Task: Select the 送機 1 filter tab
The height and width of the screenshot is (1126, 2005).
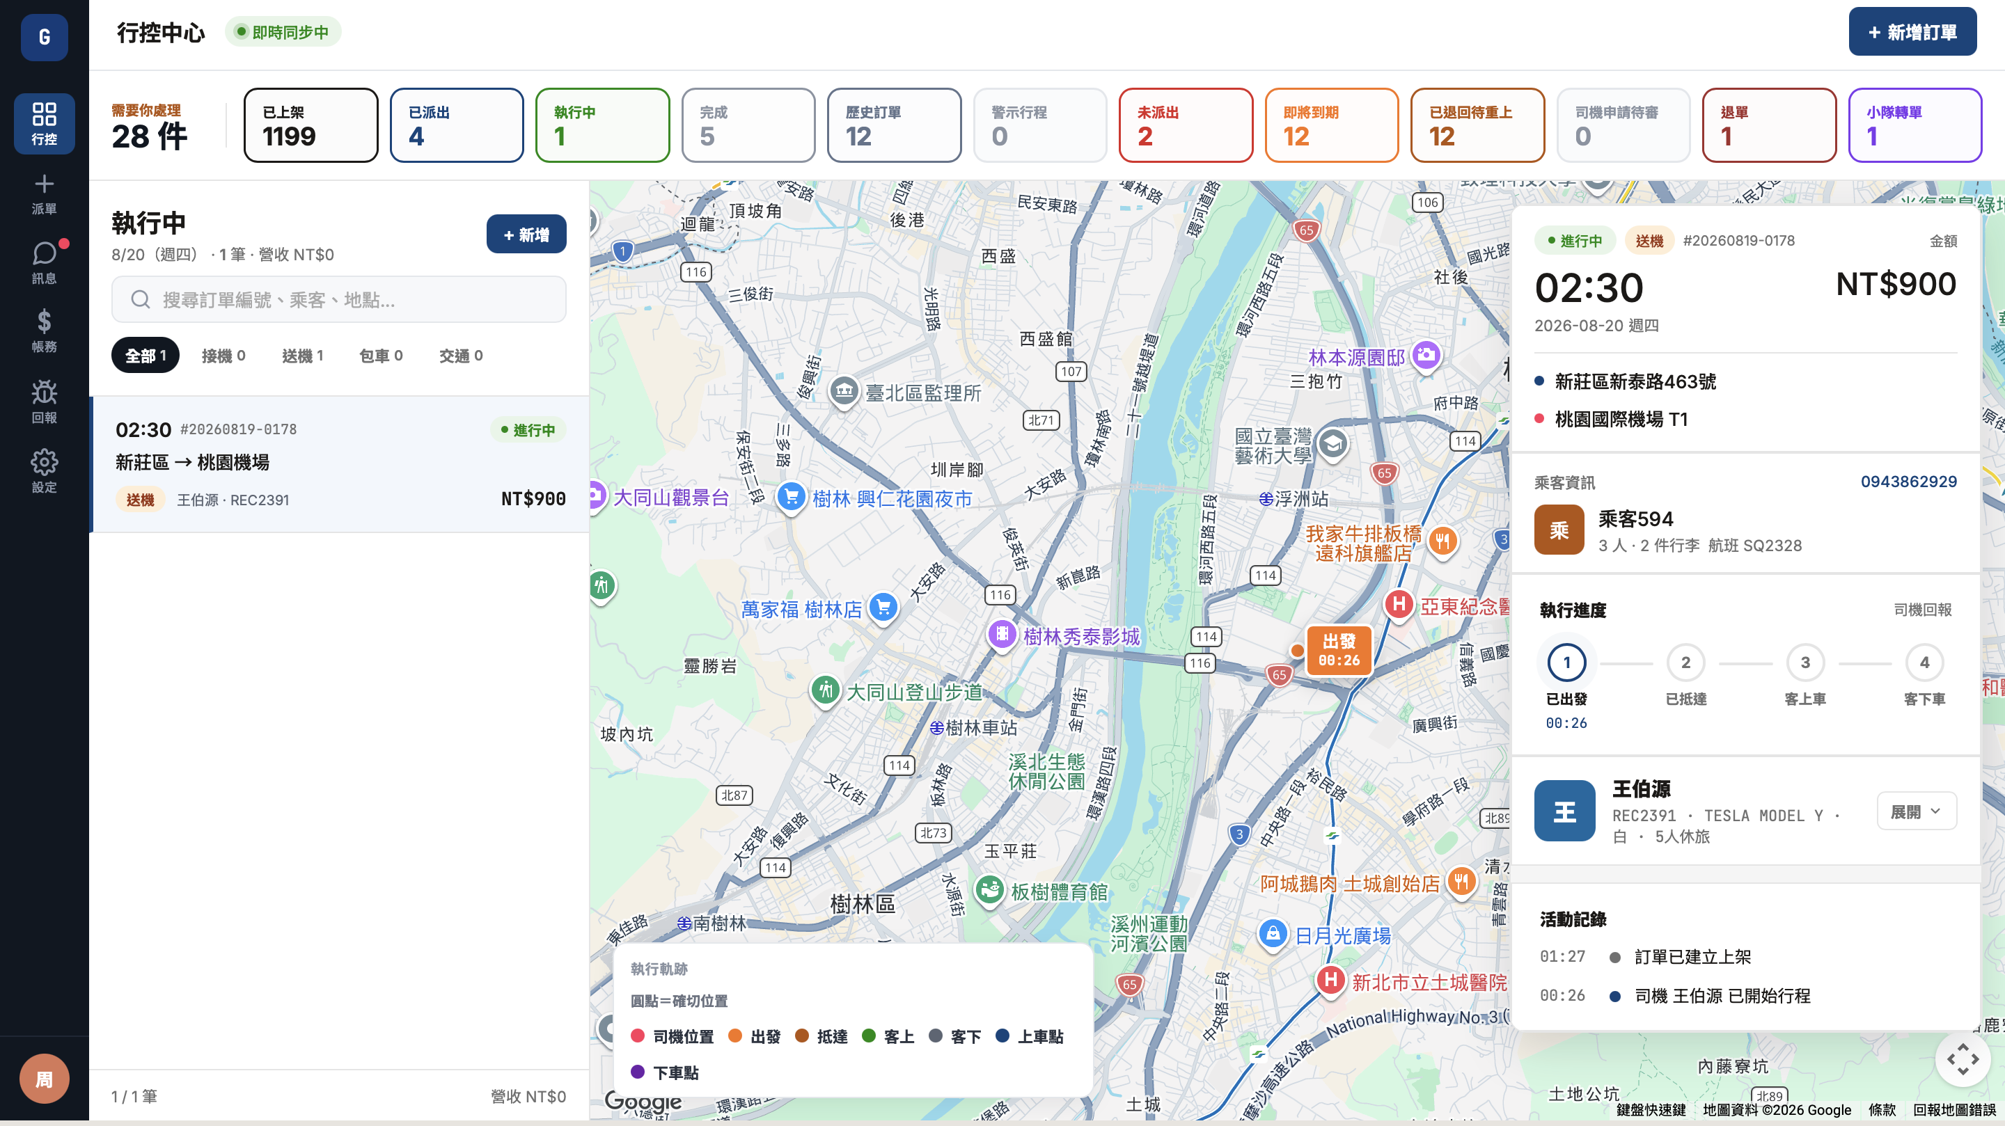Action: point(303,356)
